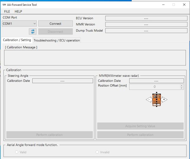Click MMR Calibration Date field
The width and height of the screenshot is (190, 159).
156,81
